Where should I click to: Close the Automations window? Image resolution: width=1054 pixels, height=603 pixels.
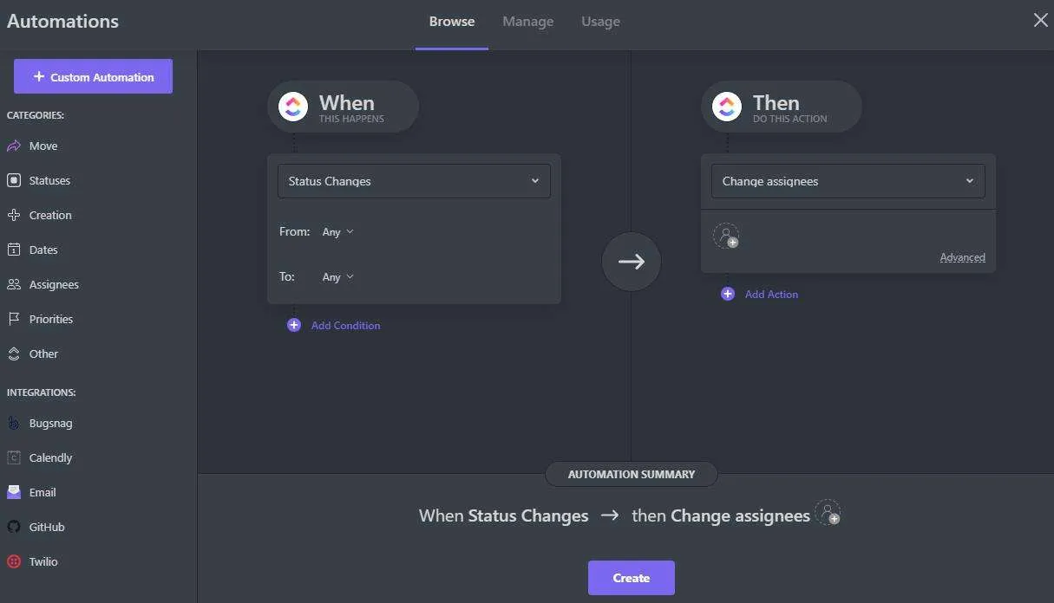[x=1040, y=20]
